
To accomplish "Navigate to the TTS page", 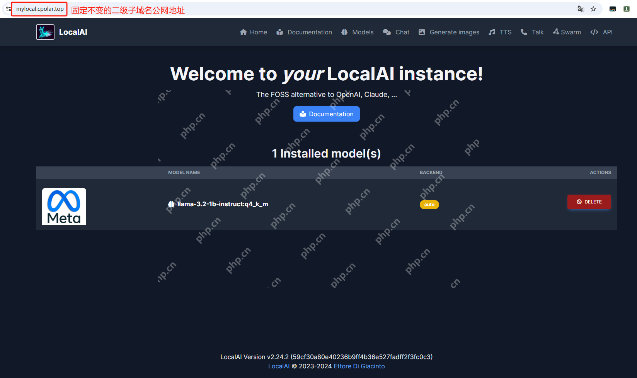I will point(500,32).
